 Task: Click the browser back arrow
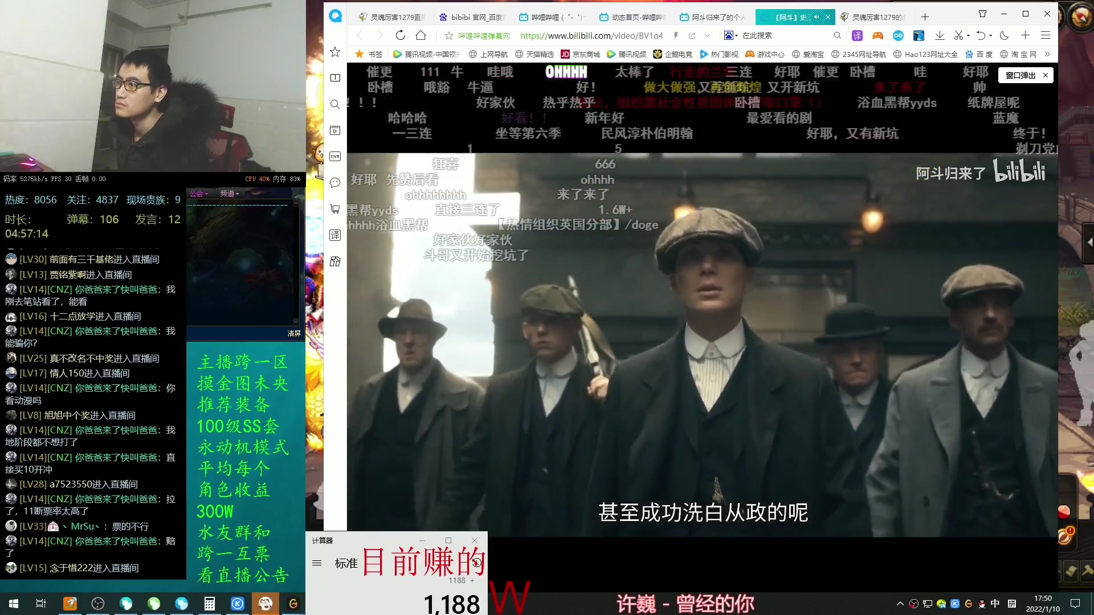pos(359,35)
